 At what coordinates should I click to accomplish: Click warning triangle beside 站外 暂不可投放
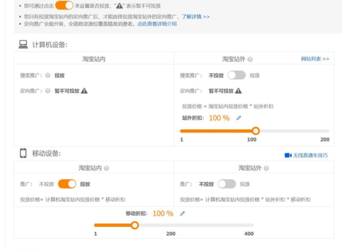(238, 91)
